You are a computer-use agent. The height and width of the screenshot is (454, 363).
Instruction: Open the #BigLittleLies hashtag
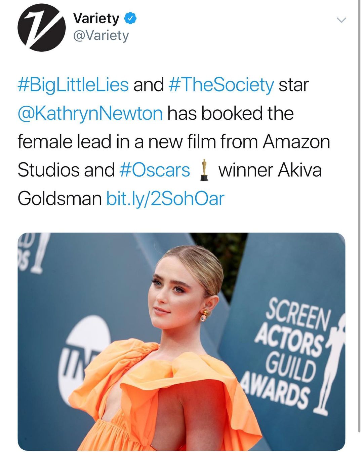(73, 84)
